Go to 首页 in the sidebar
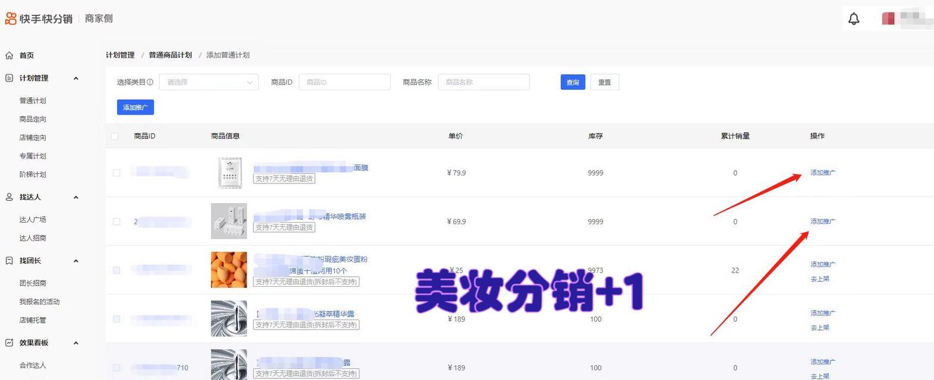This screenshot has width=934, height=380. 27,55
